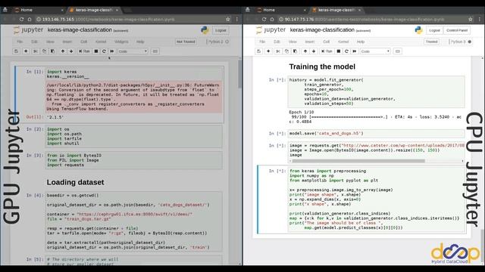Click the notebook title in CPU Jupyter header
The image size is (485, 272).
click(322, 30)
